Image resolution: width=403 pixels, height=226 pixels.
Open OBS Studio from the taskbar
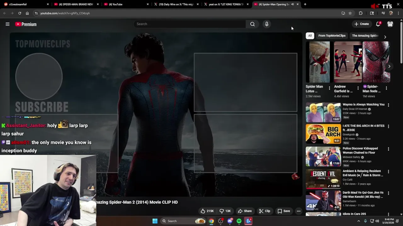click(220, 221)
